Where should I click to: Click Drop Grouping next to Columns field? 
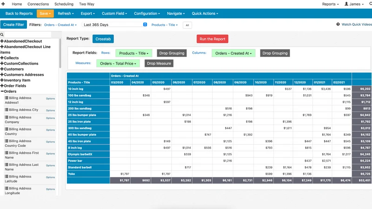pyautogui.click(x=275, y=53)
